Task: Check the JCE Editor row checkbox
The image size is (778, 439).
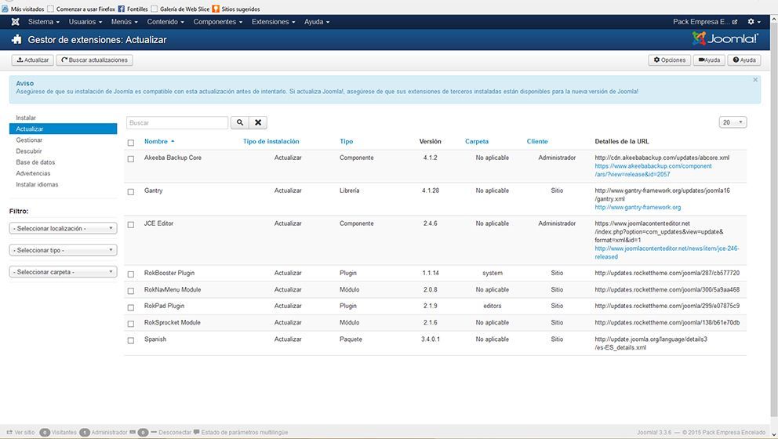Action: [x=131, y=225]
